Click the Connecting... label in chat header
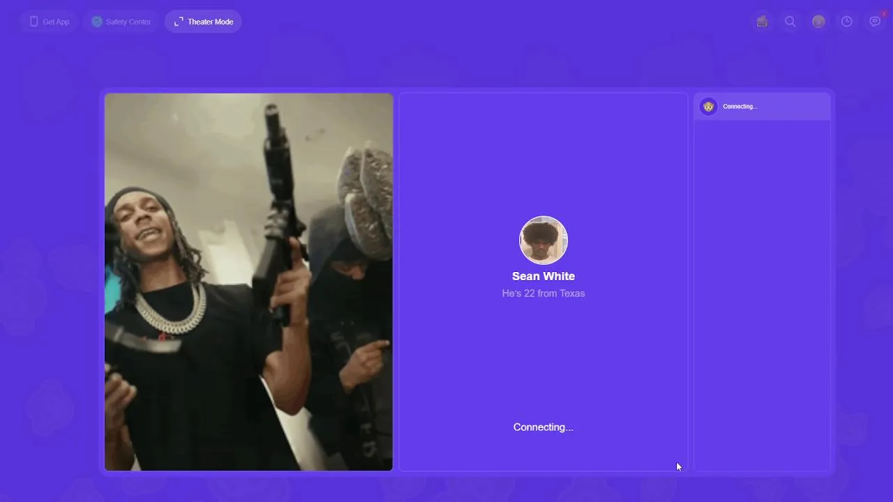The image size is (893, 502). pos(740,107)
